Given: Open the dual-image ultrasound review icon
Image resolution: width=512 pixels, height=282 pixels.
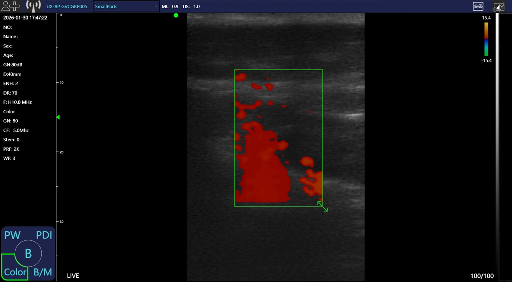Looking at the screenshot, I should click(x=478, y=6).
